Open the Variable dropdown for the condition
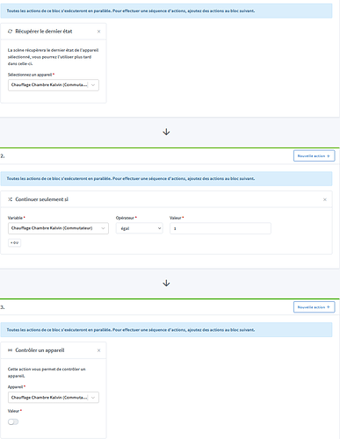Screen dimensions: 340x439 (58, 228)
